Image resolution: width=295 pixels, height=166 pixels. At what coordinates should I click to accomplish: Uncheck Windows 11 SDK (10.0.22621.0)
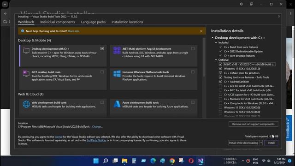click(220, 69)
